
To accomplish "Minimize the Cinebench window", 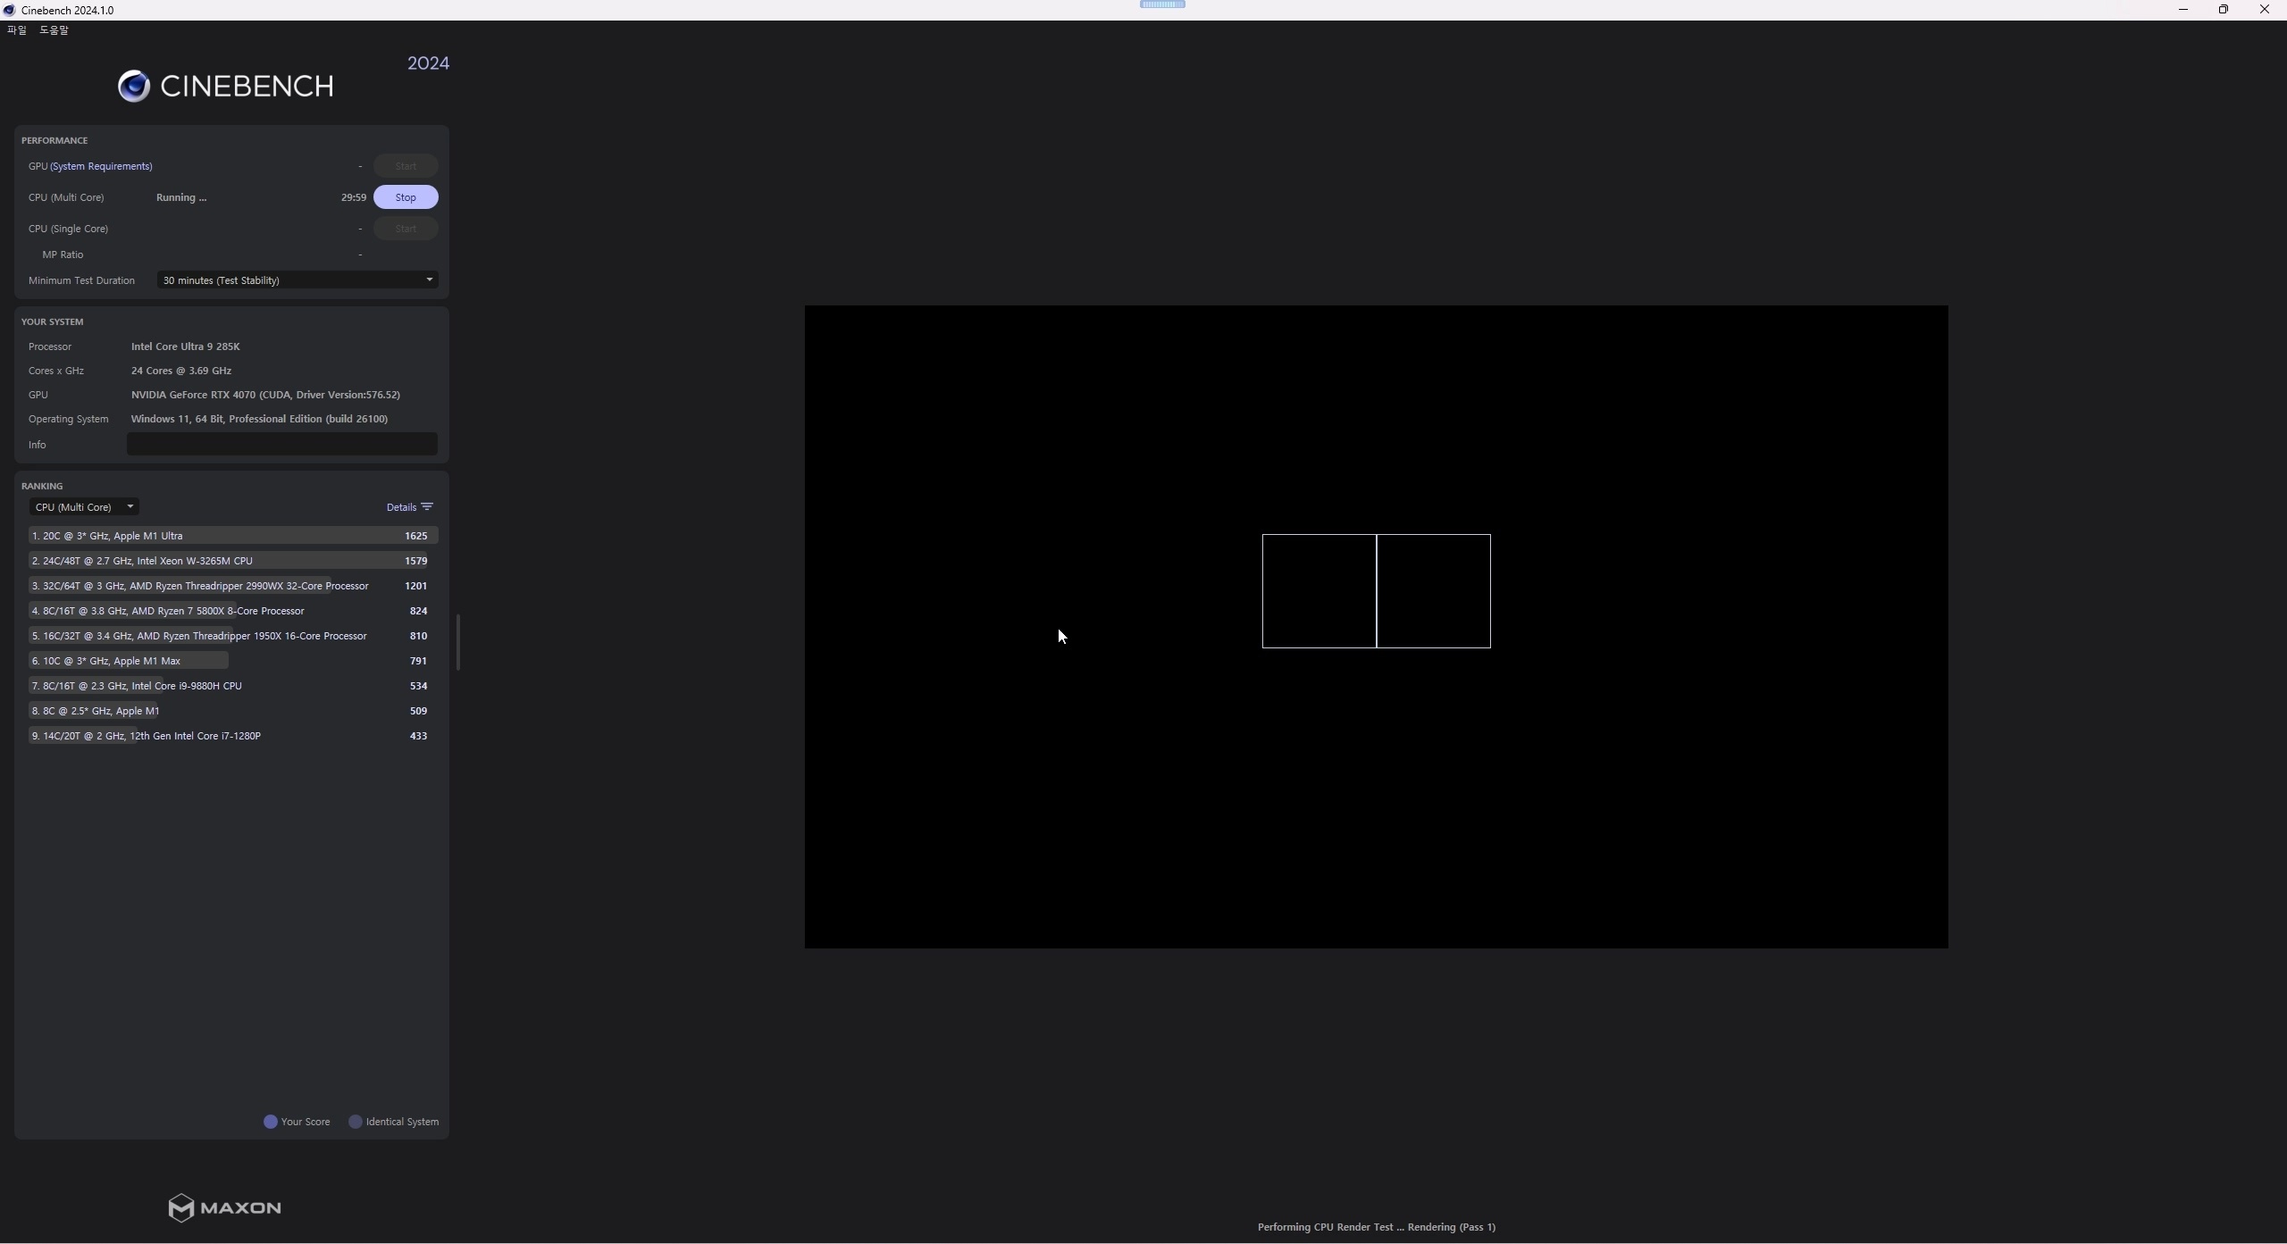I will point(2182,10).
